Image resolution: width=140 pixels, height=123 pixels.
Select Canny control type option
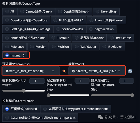pos(36,12)
